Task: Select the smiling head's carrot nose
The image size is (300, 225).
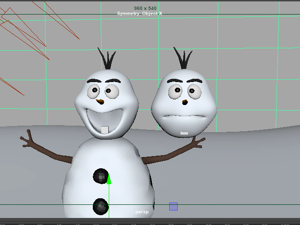Action: [100, 101]
